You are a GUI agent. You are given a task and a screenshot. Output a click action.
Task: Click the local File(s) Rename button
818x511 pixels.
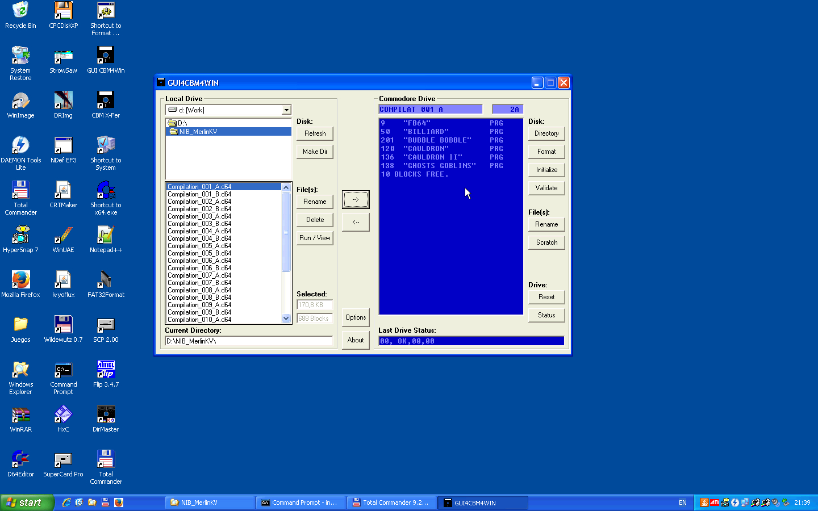315,202
